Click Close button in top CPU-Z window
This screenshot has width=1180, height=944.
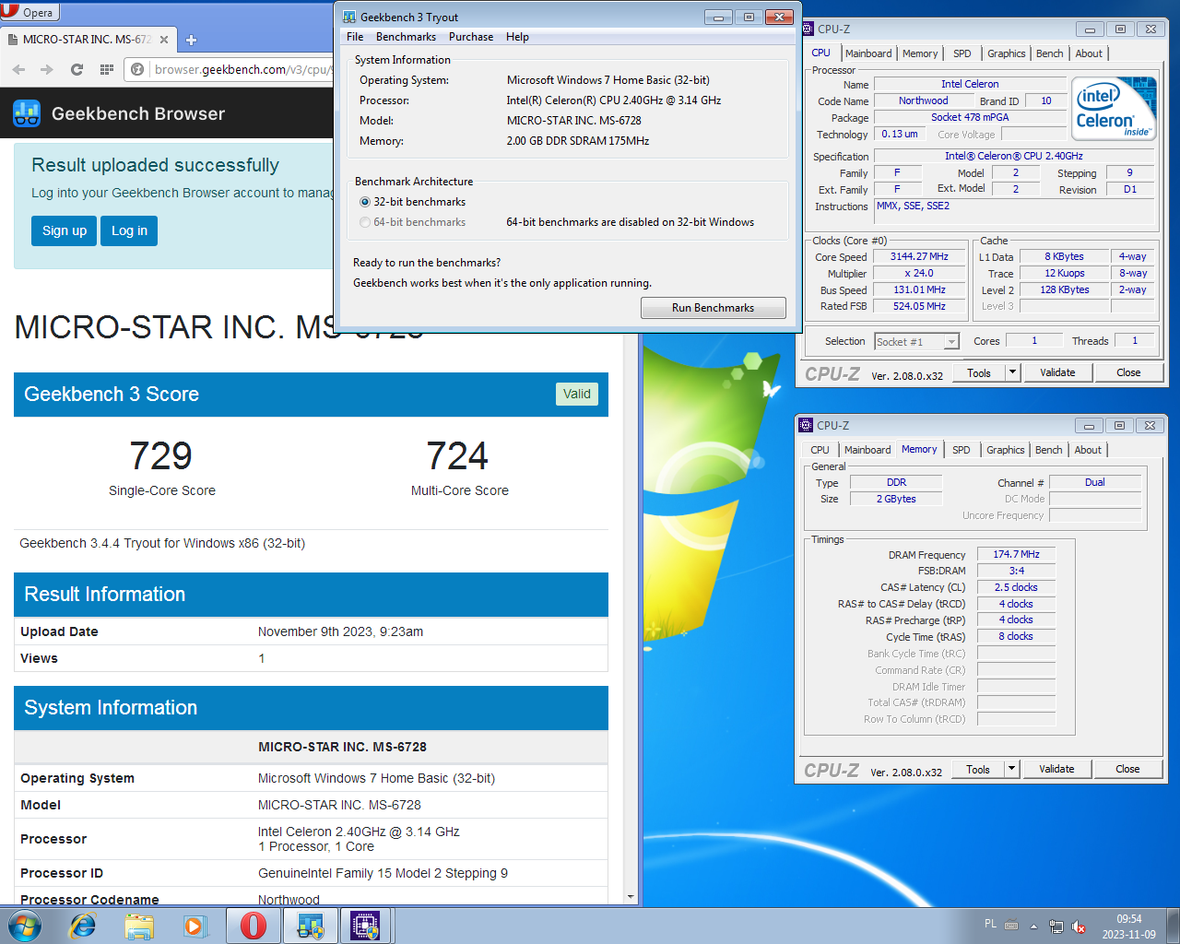pyautogui.click(x=1128, y=372)
